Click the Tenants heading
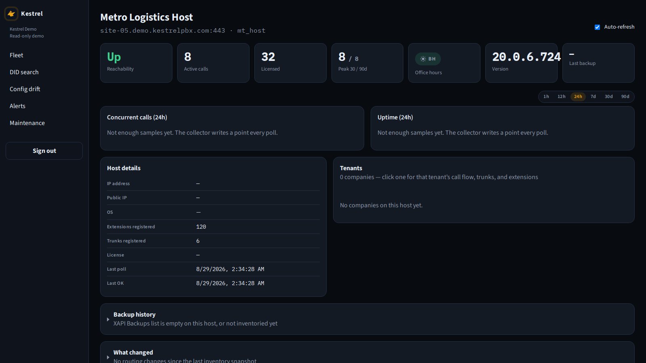The height and width of the screenshot is (363, 646). [351, 168]
